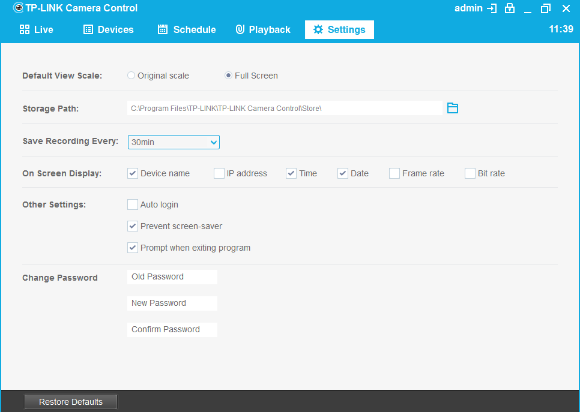Click the 11:39 clock display

561,29
